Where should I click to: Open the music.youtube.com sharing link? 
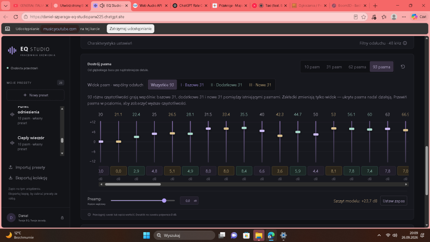tap(60, 29)
